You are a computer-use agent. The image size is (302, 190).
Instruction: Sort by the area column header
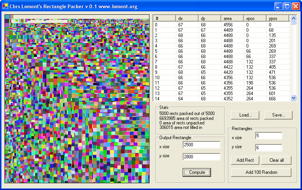click(x=232, y=18)
